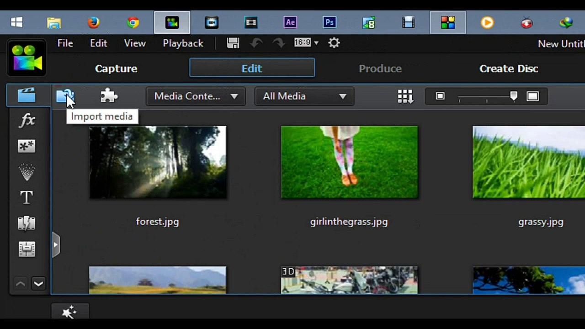This screenshot has width=585, height=329.
Task: Click the rooms scroll down chevron
Action: point(38,284)
